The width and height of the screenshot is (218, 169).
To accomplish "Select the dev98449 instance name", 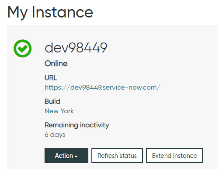I will [76, 48].
